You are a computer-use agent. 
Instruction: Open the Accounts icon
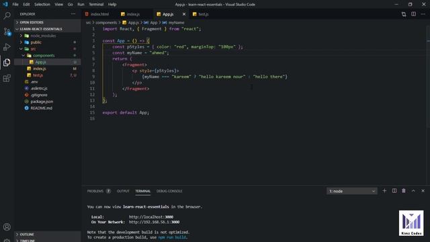pos(7,227)
